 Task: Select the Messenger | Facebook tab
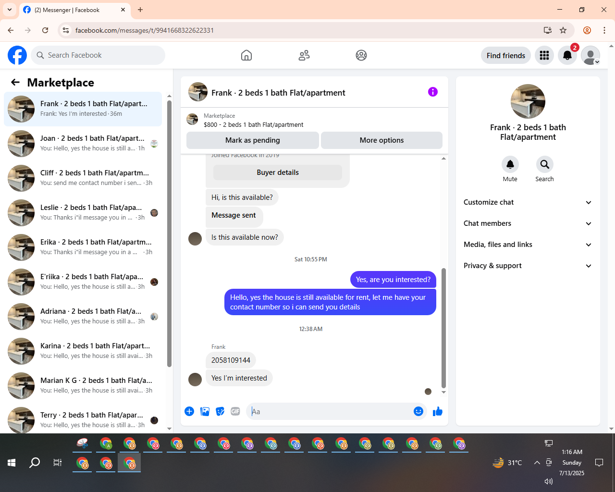[x=74, y=10]
